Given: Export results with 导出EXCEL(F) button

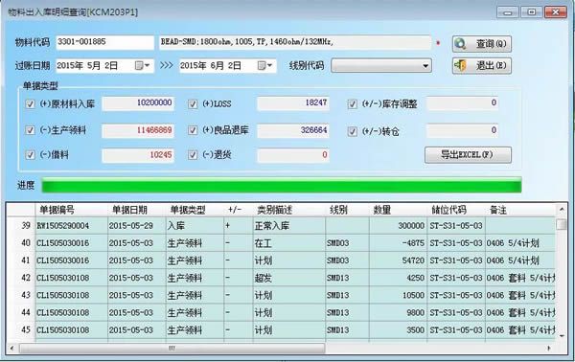Looking at the screenshot, I should pos(468,154).
